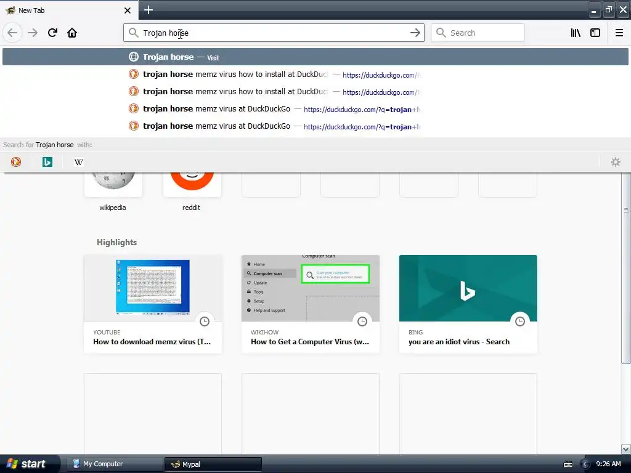Viewport: 631px width, 473px height.
Task: Search with the Wikipedia one-off engine icon
Action: coord(79,162)
